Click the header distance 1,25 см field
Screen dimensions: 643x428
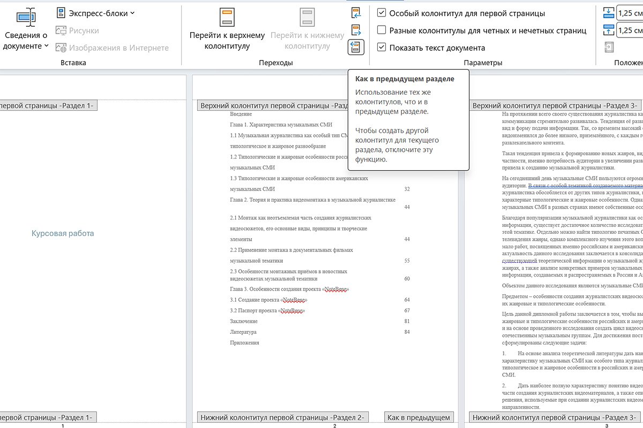click(630, 13)
